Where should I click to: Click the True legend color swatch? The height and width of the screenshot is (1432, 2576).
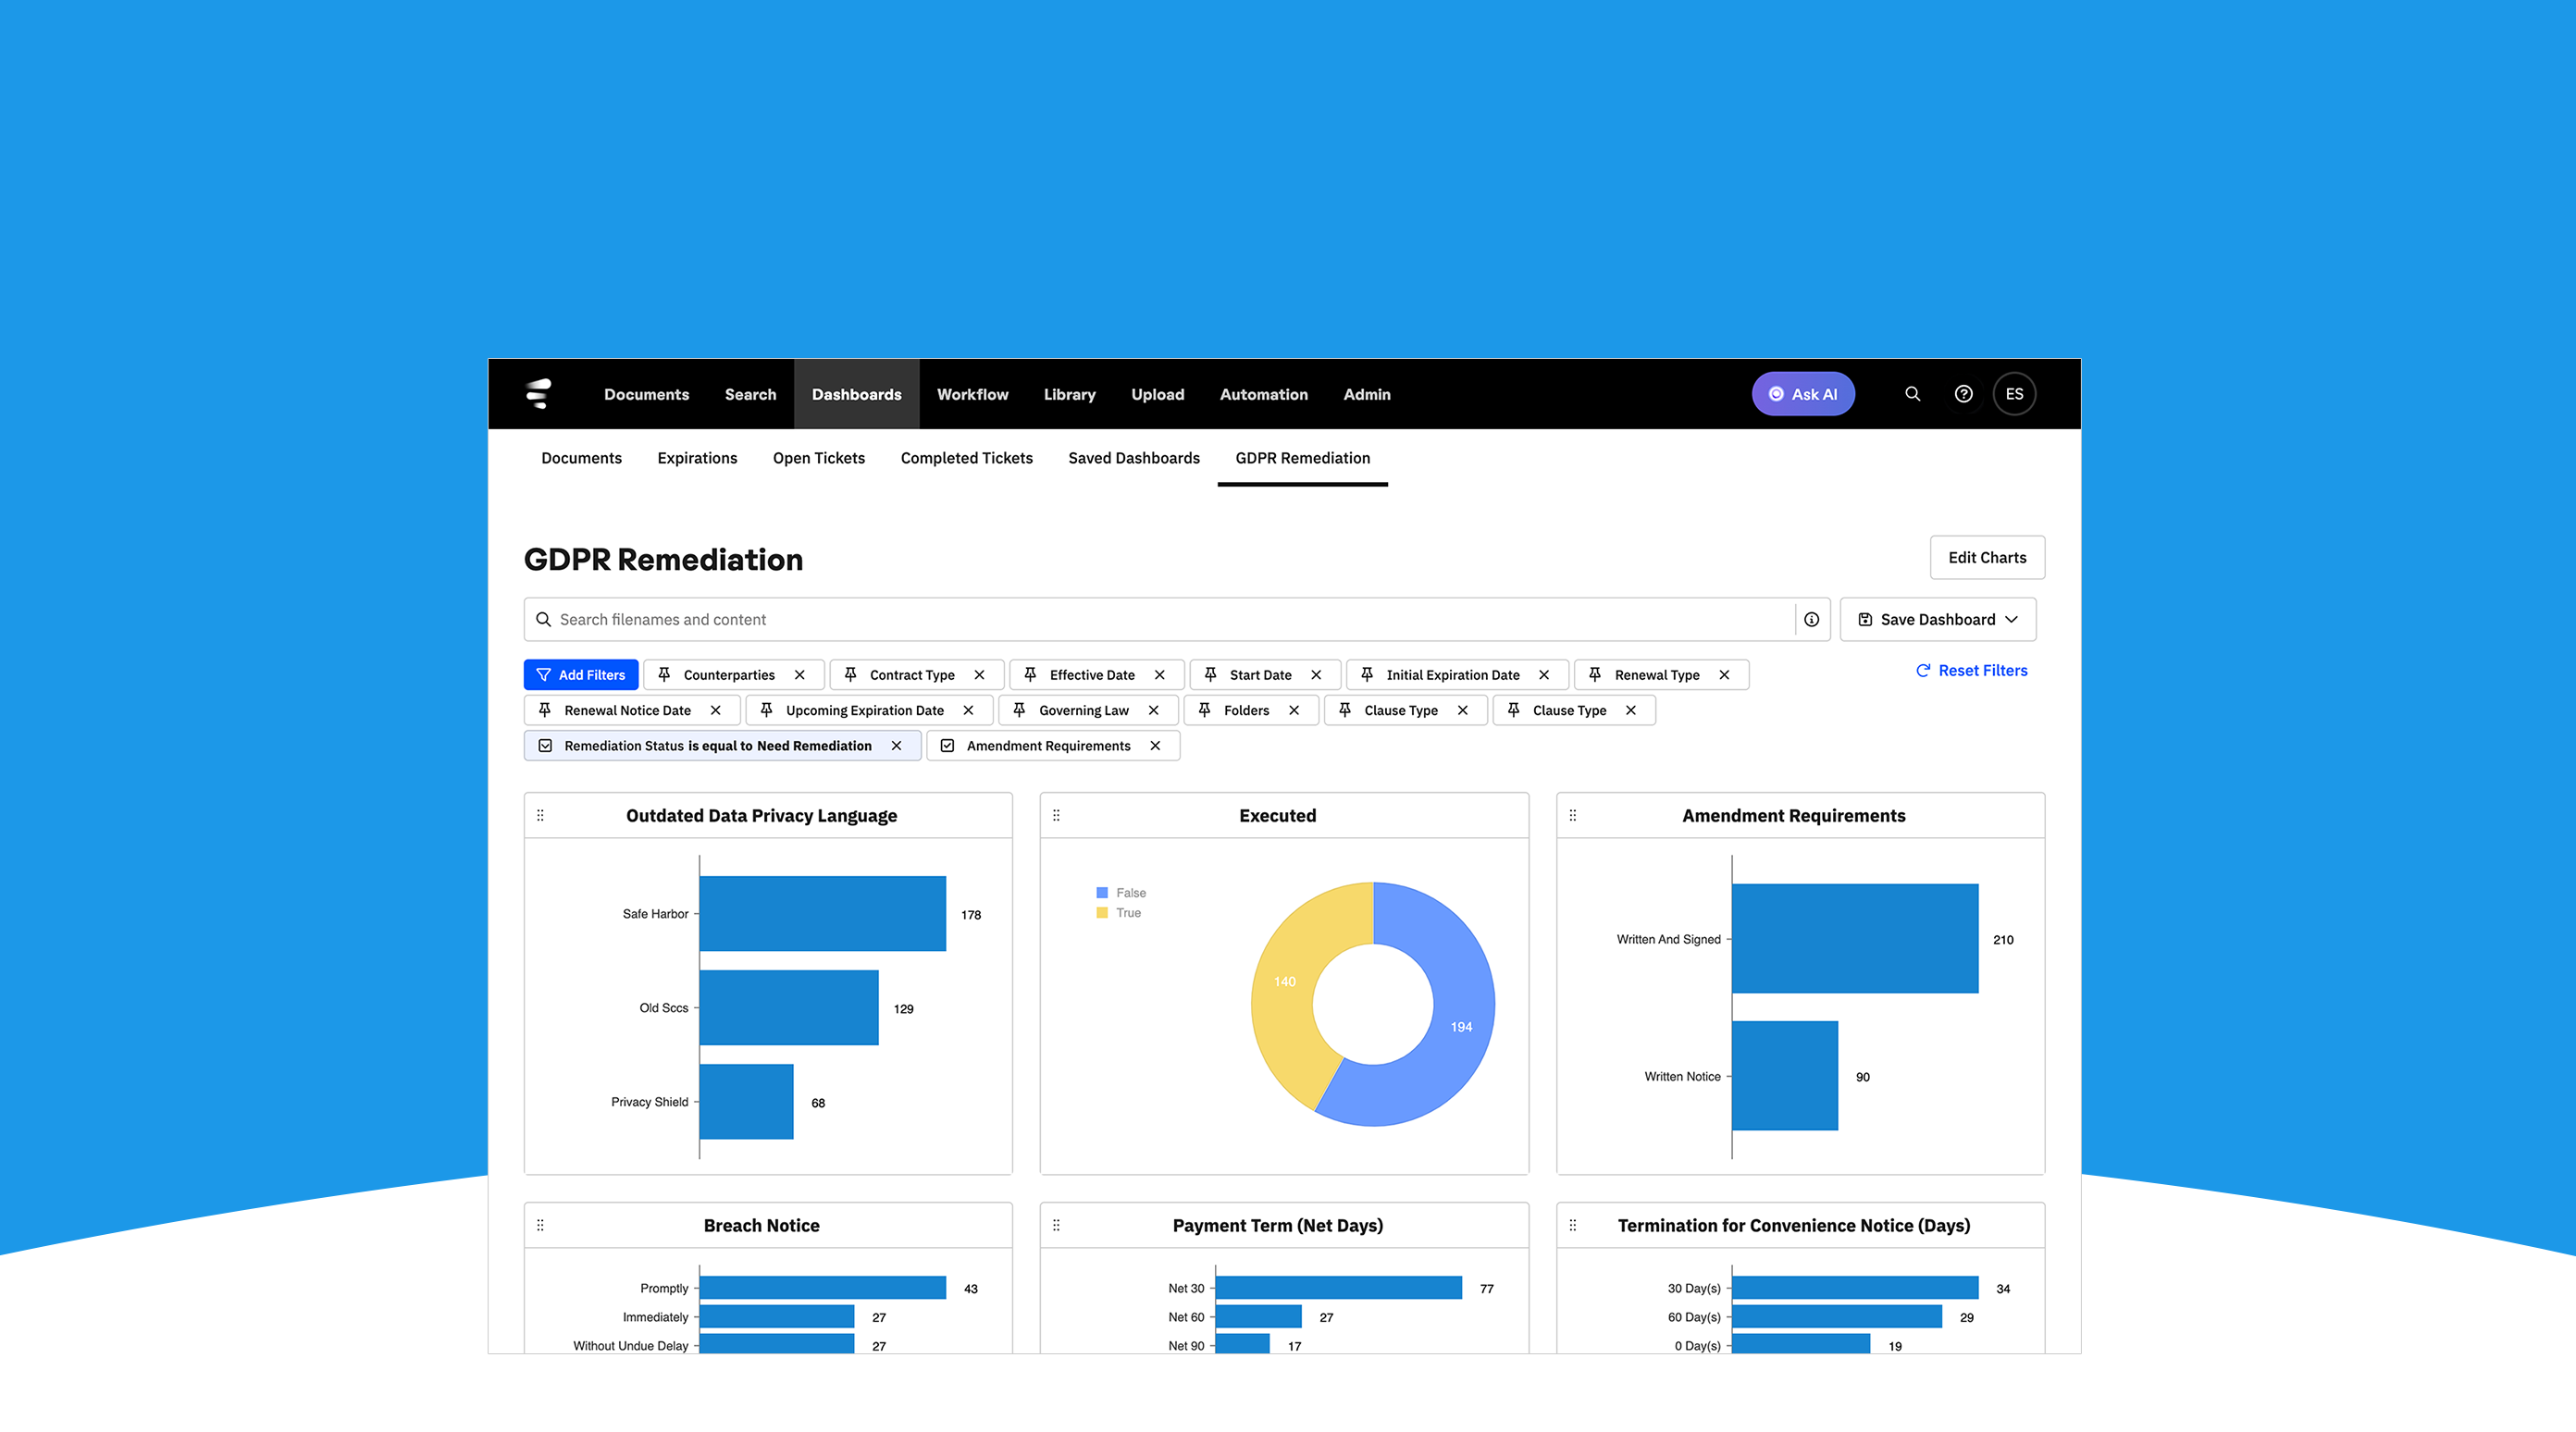pyautogui.click(x=1102, y=913)
